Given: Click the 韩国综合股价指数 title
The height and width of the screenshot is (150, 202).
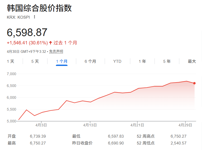Looking at the screenshot, I should [x=39, y=8].
